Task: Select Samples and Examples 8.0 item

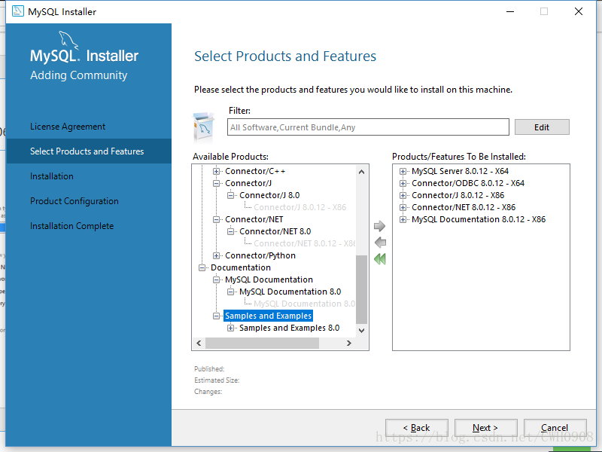Action: 290,328
